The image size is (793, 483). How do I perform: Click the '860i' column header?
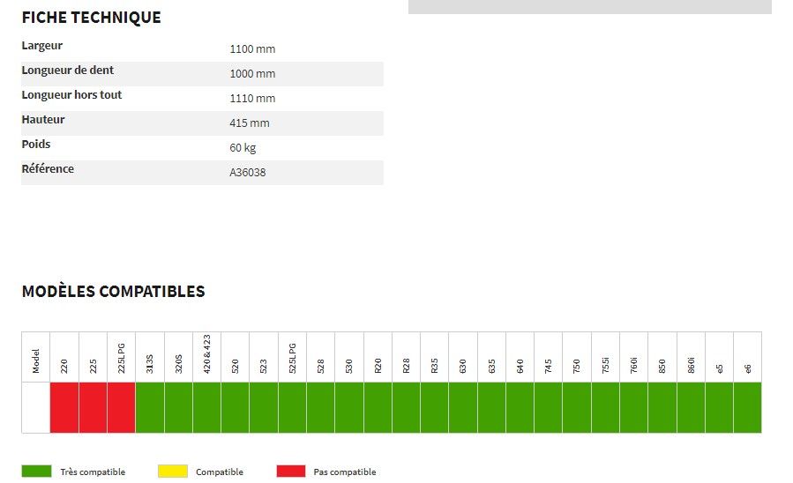pos(691,357)
